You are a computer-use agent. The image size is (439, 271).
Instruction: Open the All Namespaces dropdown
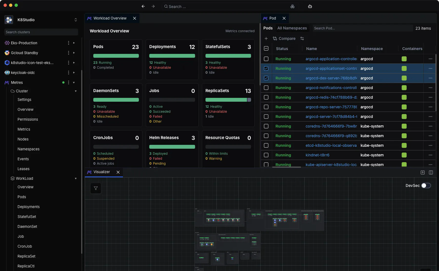pos(292,28)
